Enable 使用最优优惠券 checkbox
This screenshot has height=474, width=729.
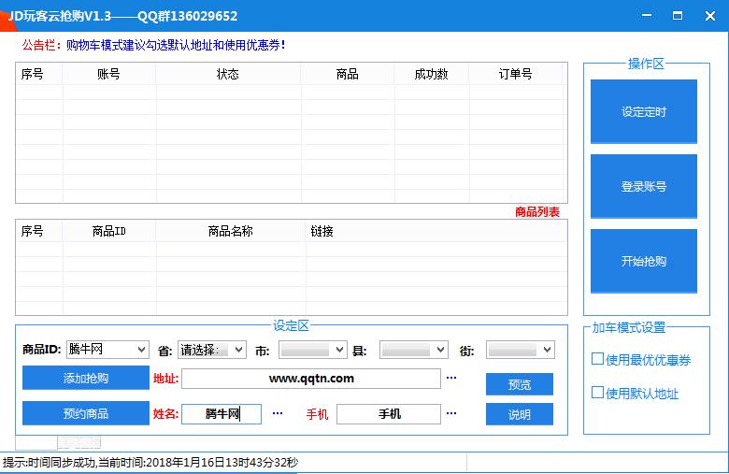pyautogui.click(x=598, y=359)
